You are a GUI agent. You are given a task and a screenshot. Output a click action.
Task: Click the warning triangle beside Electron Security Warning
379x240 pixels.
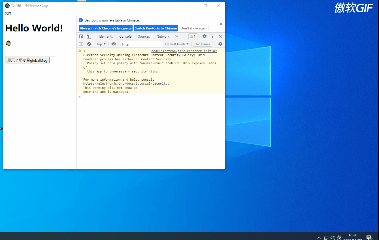point(80,51)
